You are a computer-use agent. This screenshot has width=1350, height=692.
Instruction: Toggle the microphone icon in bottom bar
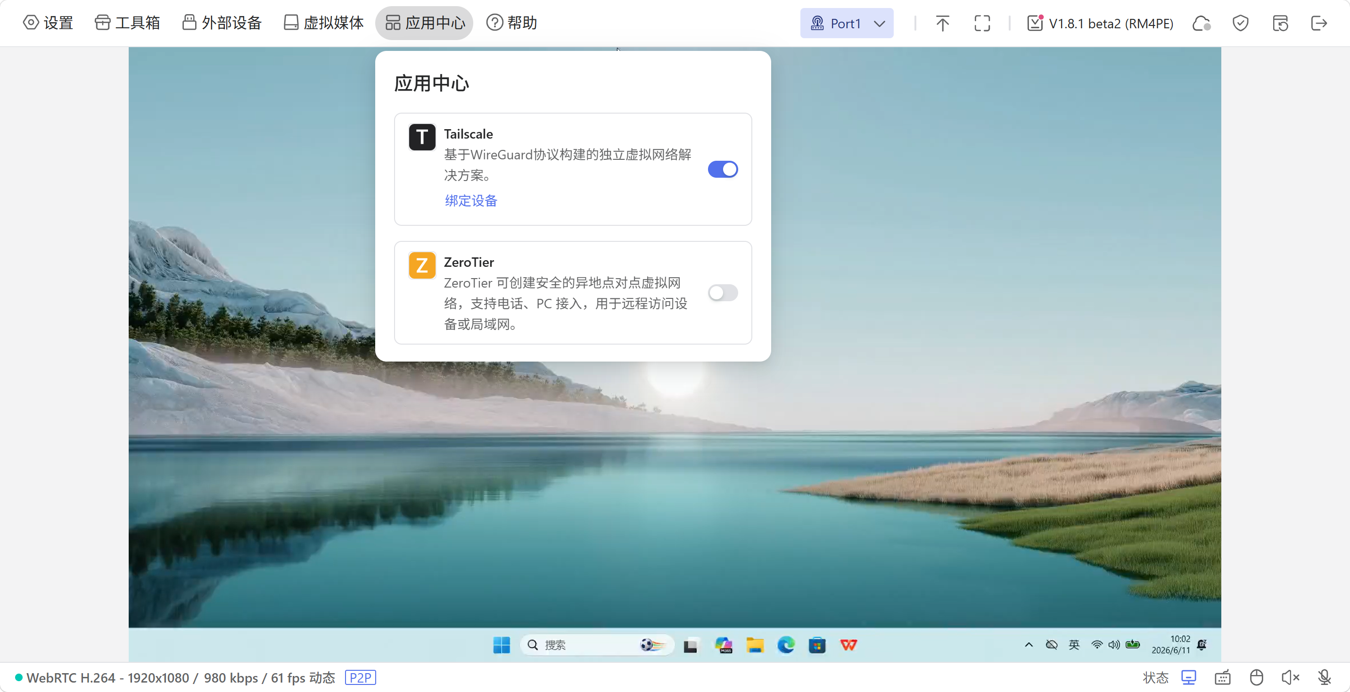point(1324,677)
